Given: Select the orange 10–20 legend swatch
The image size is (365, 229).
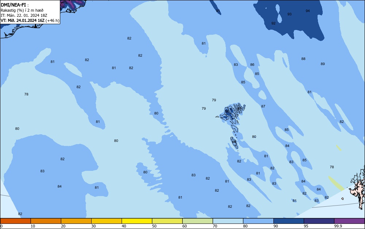Looking at the screenshot, I should point(46,221).
